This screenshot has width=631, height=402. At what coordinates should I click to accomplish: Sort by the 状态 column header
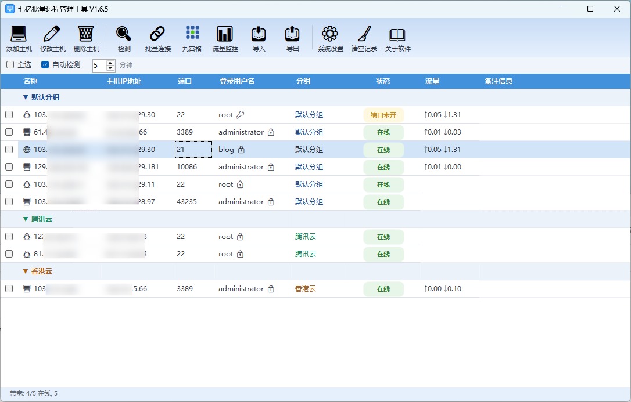[x=383, y=81]
